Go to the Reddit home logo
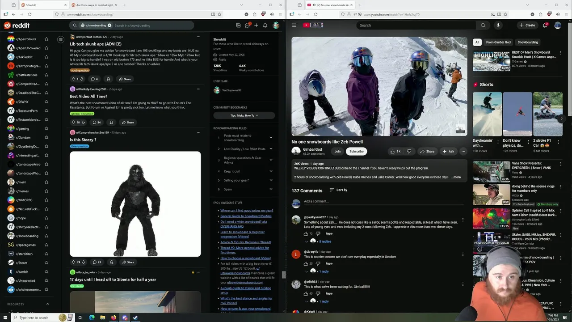Viewport: 572px width, 322px height. (17, 25)
